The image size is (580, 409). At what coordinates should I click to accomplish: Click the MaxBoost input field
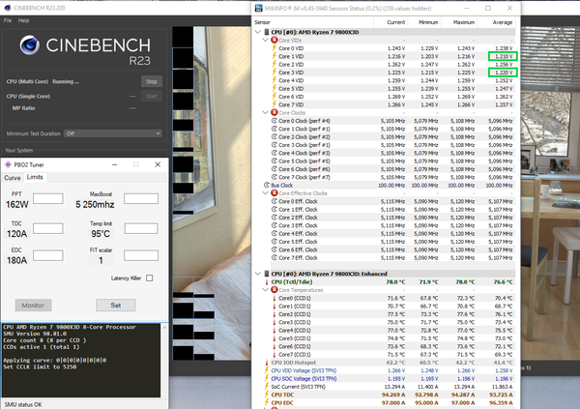[x=141, y=199]
